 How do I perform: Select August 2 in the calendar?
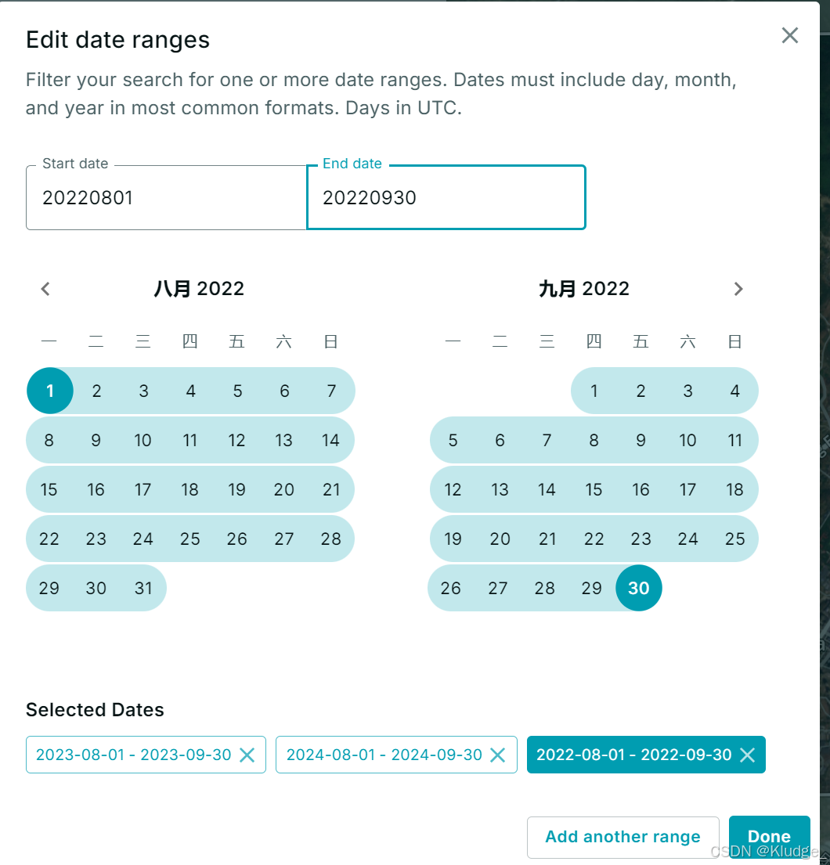pos(96,391)
